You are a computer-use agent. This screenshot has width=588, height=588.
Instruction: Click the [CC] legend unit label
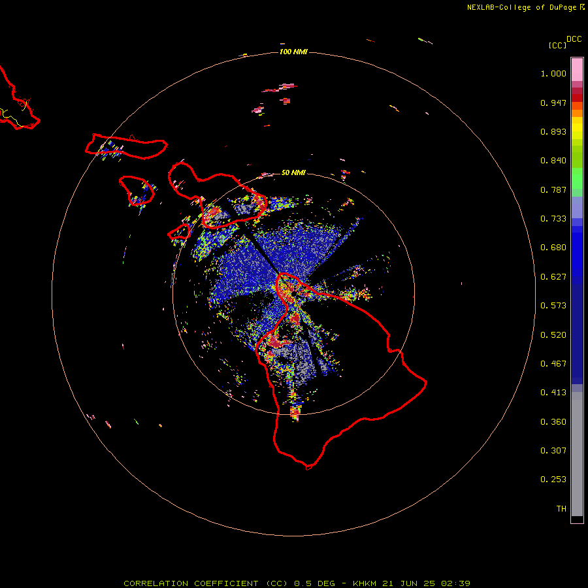point(557,45)
